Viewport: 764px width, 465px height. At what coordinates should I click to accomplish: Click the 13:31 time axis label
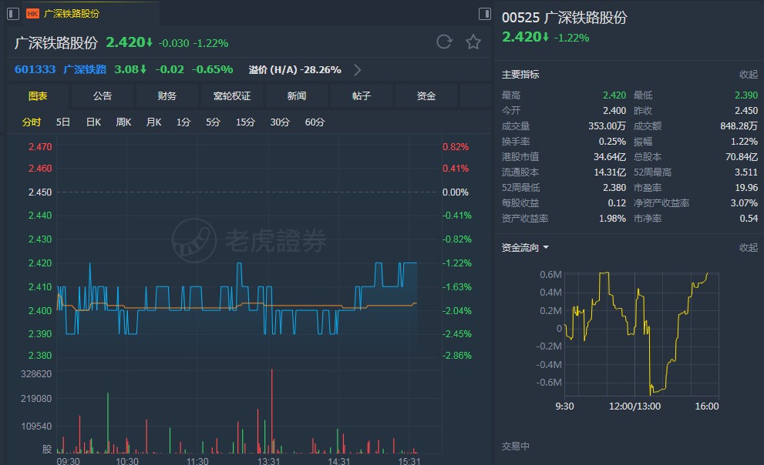point(268,460)
